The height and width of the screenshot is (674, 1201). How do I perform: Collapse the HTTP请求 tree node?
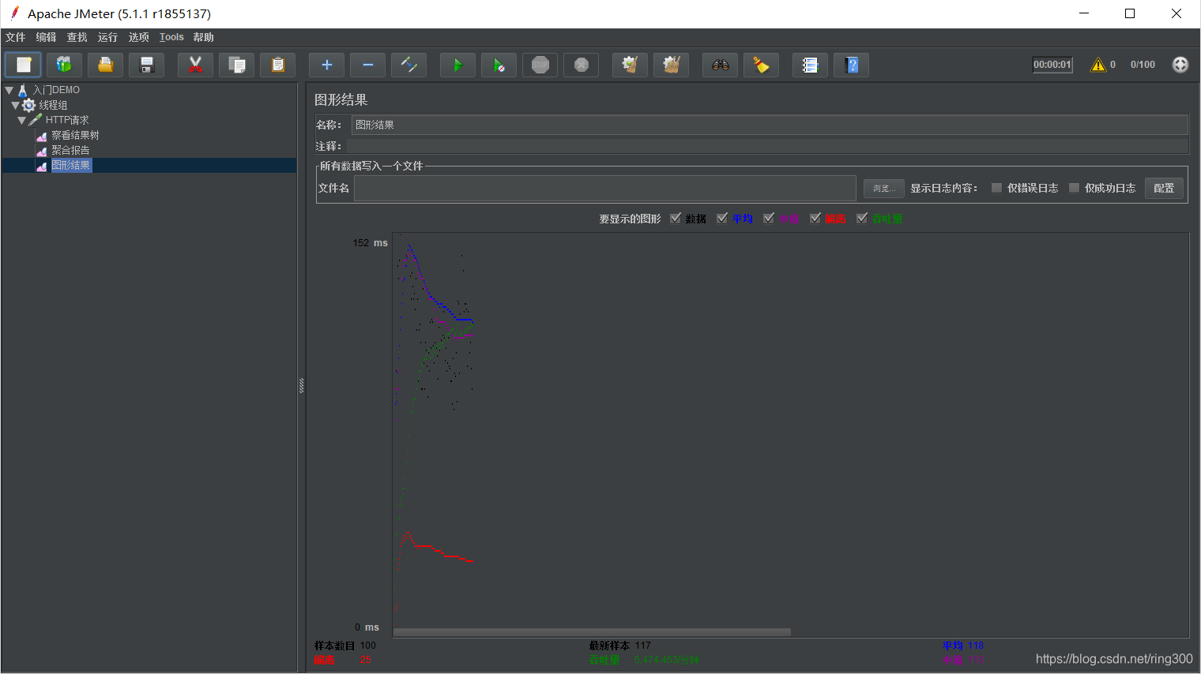(x=22, y=120)
